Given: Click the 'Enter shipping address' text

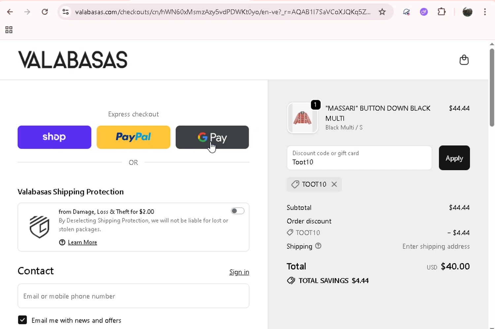Looking at the screenshot, I should tap(436, 246).
